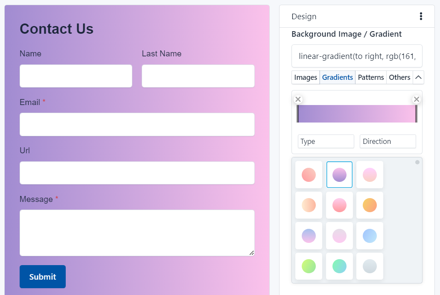Open the gradient Type dropdown
This screenshot has width=440, height=295.
pyautogui.click(x=326, y=141)
